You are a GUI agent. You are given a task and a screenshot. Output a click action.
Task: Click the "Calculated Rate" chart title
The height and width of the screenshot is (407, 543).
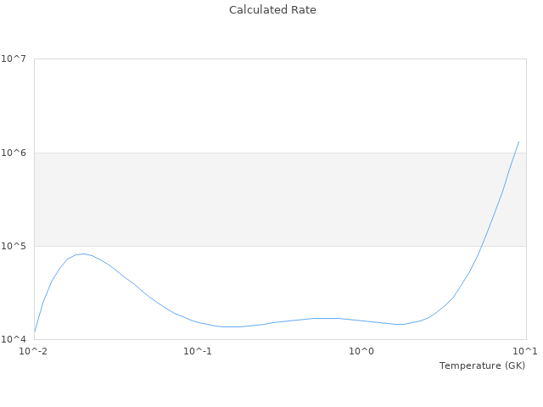pyautogui.click(x=271, y=10)
